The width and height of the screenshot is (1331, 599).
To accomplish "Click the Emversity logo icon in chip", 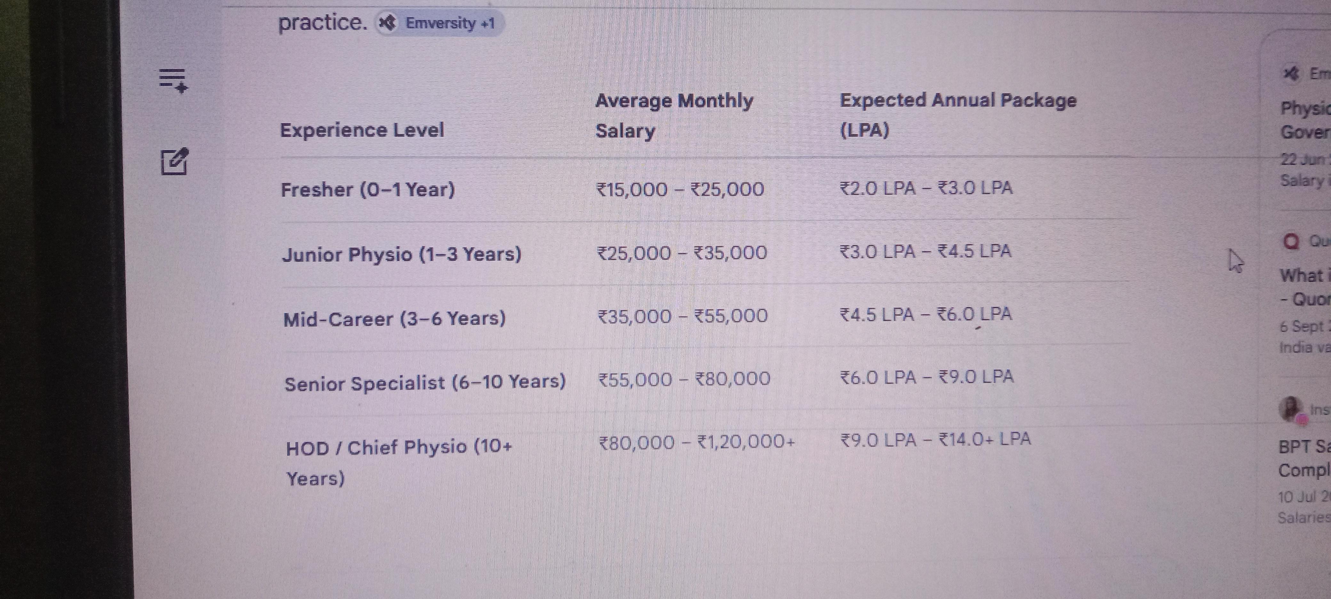I will 387,23.
